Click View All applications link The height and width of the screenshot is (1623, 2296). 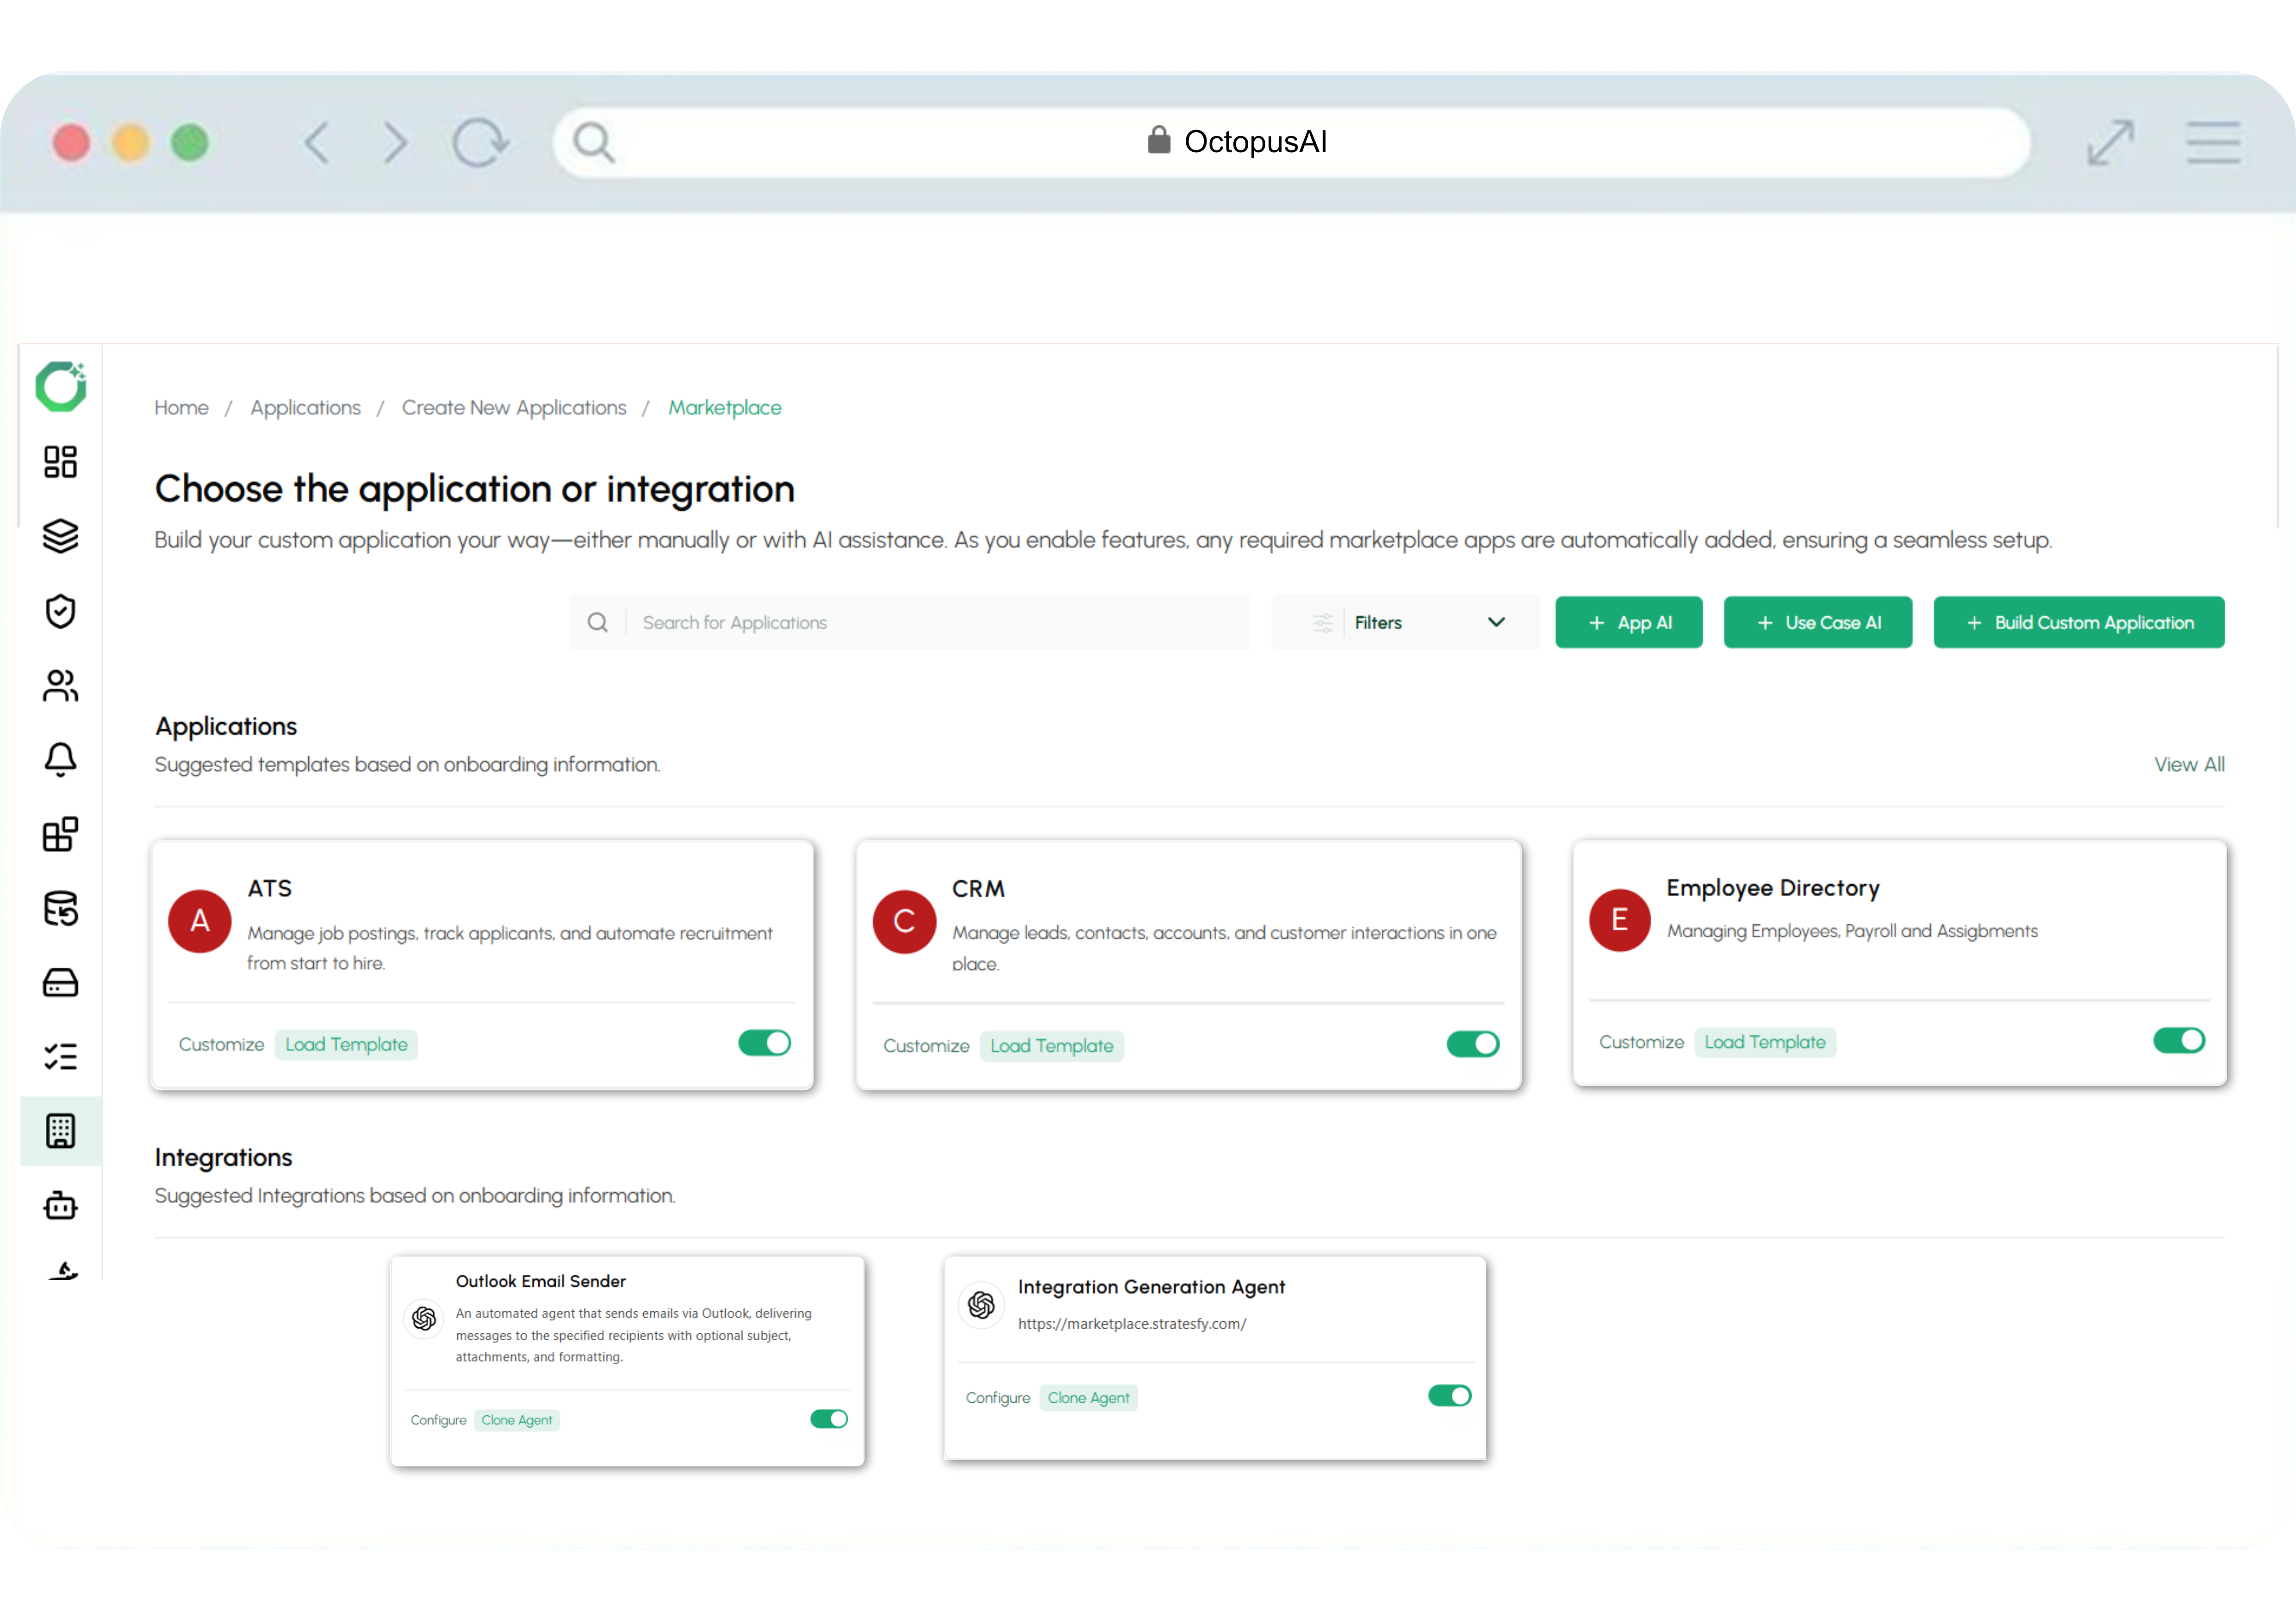click(2188, 764)
